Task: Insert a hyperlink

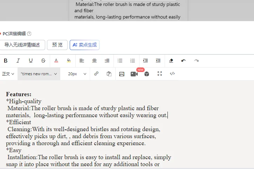Action: 96,74
